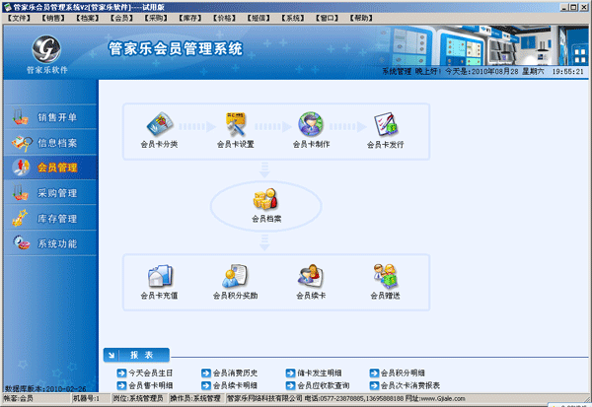Select 信息档案 in the left sidebar
Viewport: 592px width, 407px height.
tap(50, 143)
